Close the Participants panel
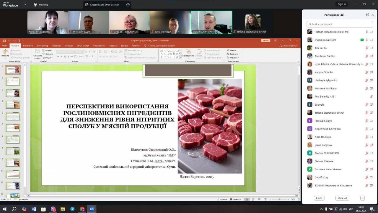Viewport: 378px width, 213px height. point(373,15)
